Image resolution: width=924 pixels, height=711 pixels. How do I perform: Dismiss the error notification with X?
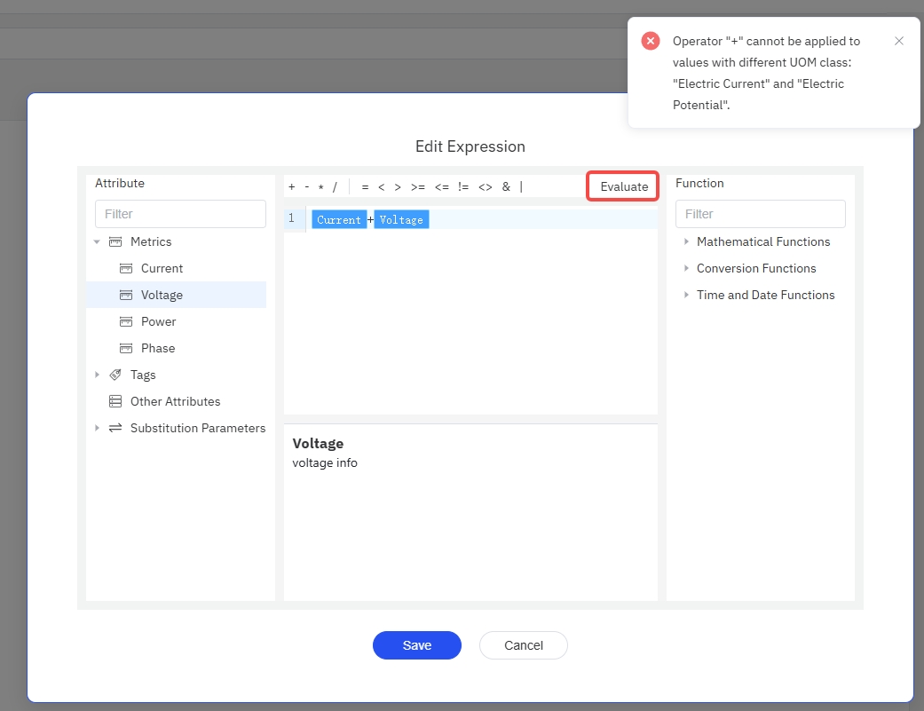pos(899,41)
